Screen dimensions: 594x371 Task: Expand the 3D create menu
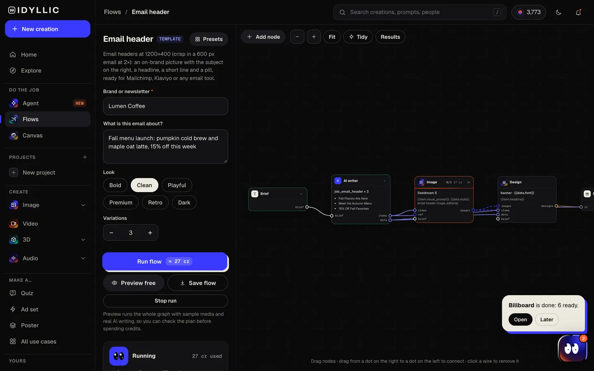click(83, 240)
